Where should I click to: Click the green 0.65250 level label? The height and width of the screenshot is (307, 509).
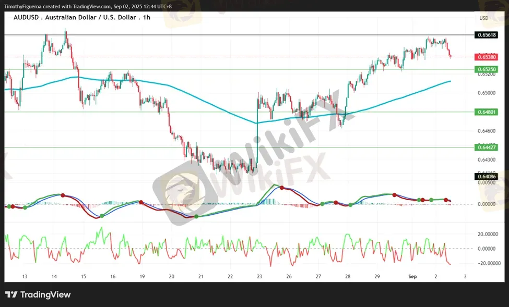click(x=486, y=69)
